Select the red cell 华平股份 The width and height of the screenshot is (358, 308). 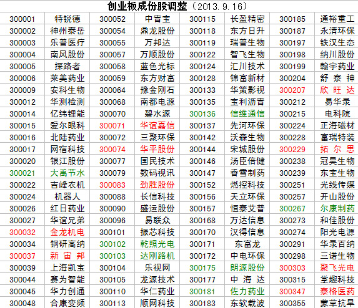157,149
